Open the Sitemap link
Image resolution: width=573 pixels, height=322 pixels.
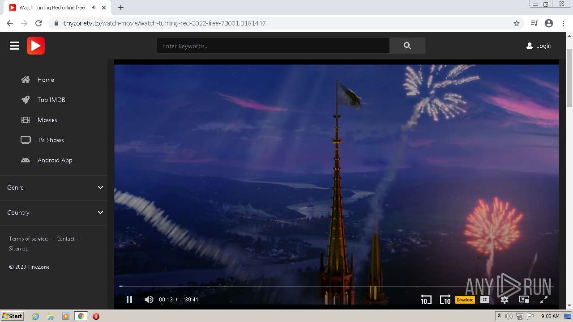pyautogui.click(x=18, y=249)
